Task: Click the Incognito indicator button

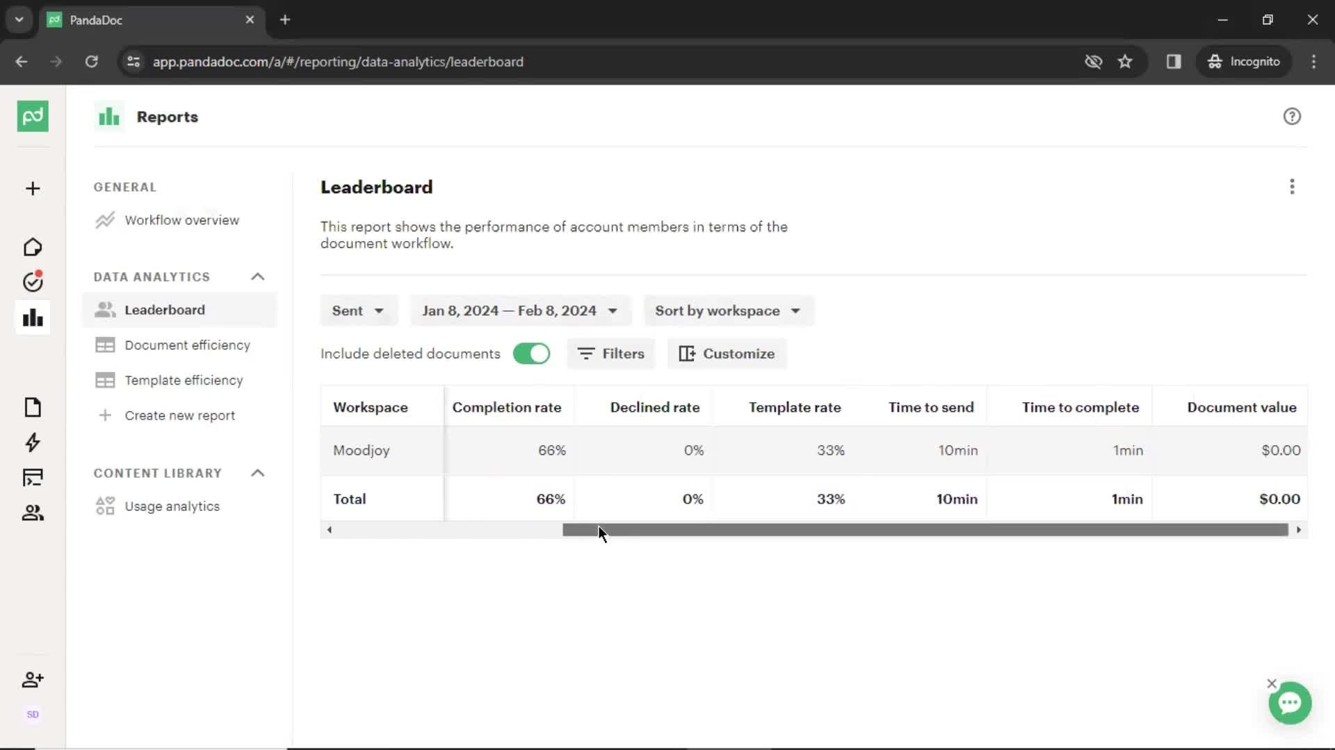Action: pyautogui.click(x=1244, y=62)
